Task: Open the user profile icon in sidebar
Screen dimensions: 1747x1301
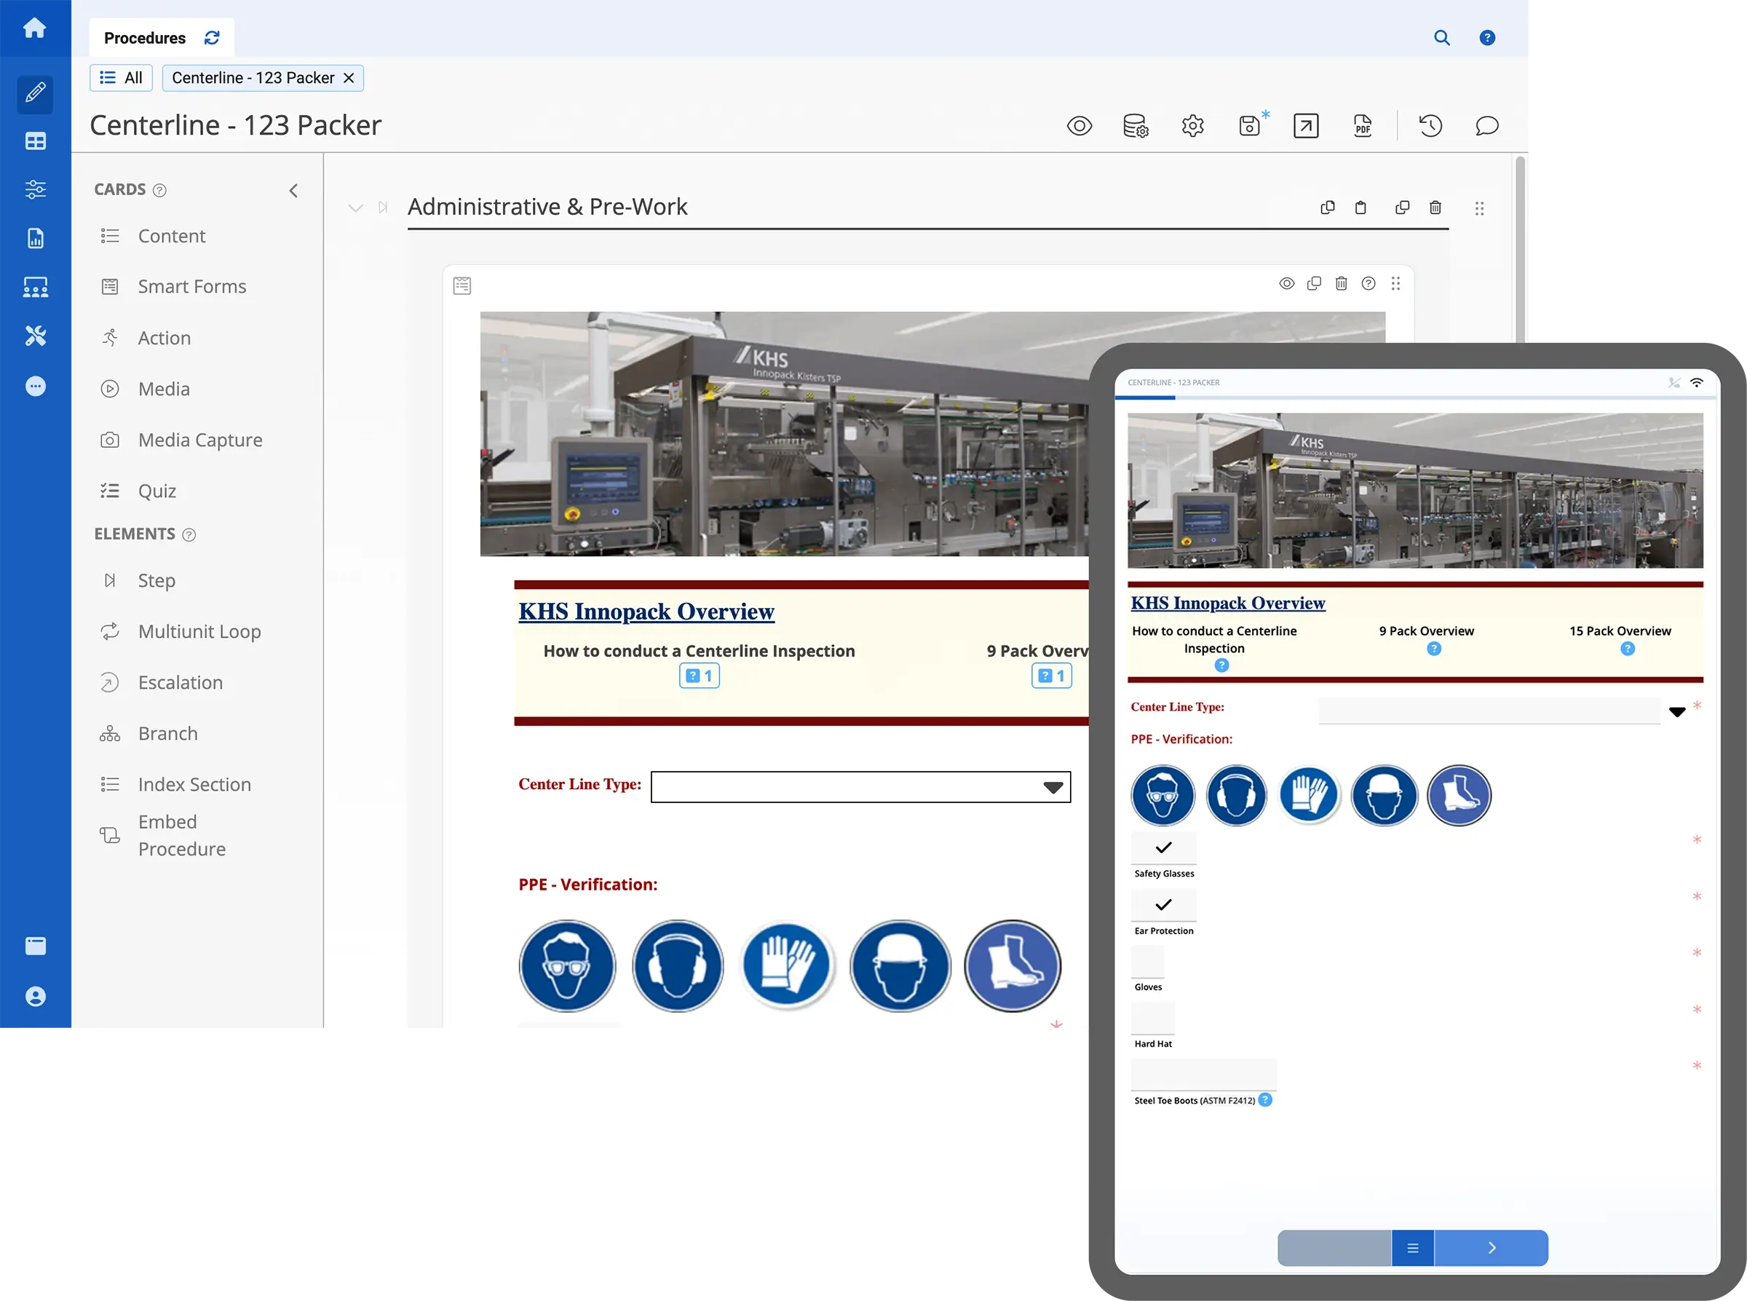Action: [35, 996]
